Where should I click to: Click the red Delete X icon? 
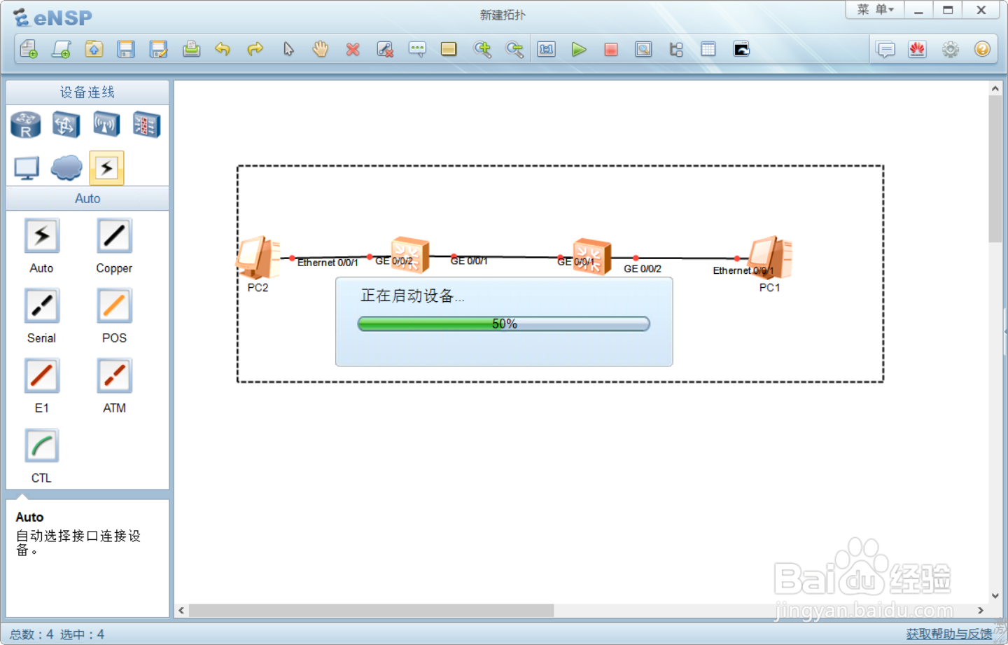[x=353, y=49]
